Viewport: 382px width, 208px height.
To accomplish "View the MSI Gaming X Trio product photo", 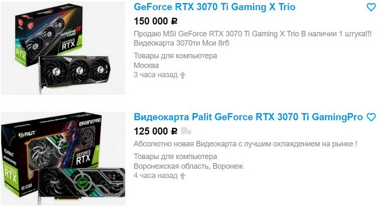I will (x=63, y=48).
